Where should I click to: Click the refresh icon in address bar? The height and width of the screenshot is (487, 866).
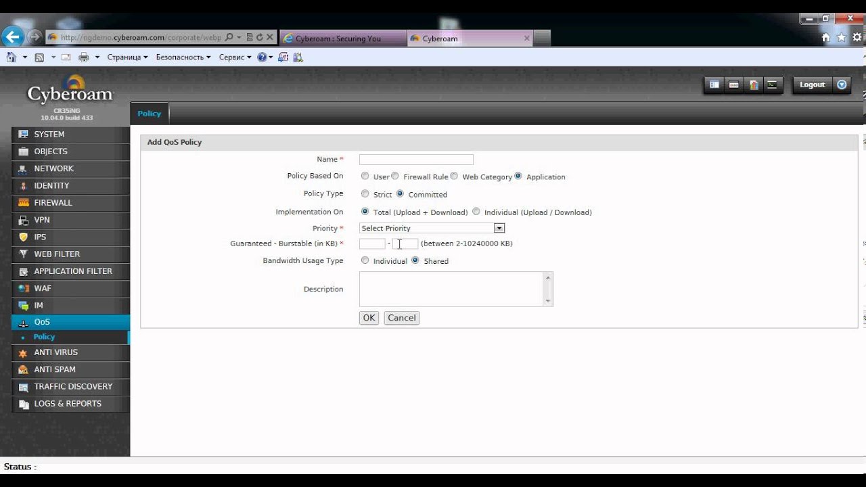point(259,38)
